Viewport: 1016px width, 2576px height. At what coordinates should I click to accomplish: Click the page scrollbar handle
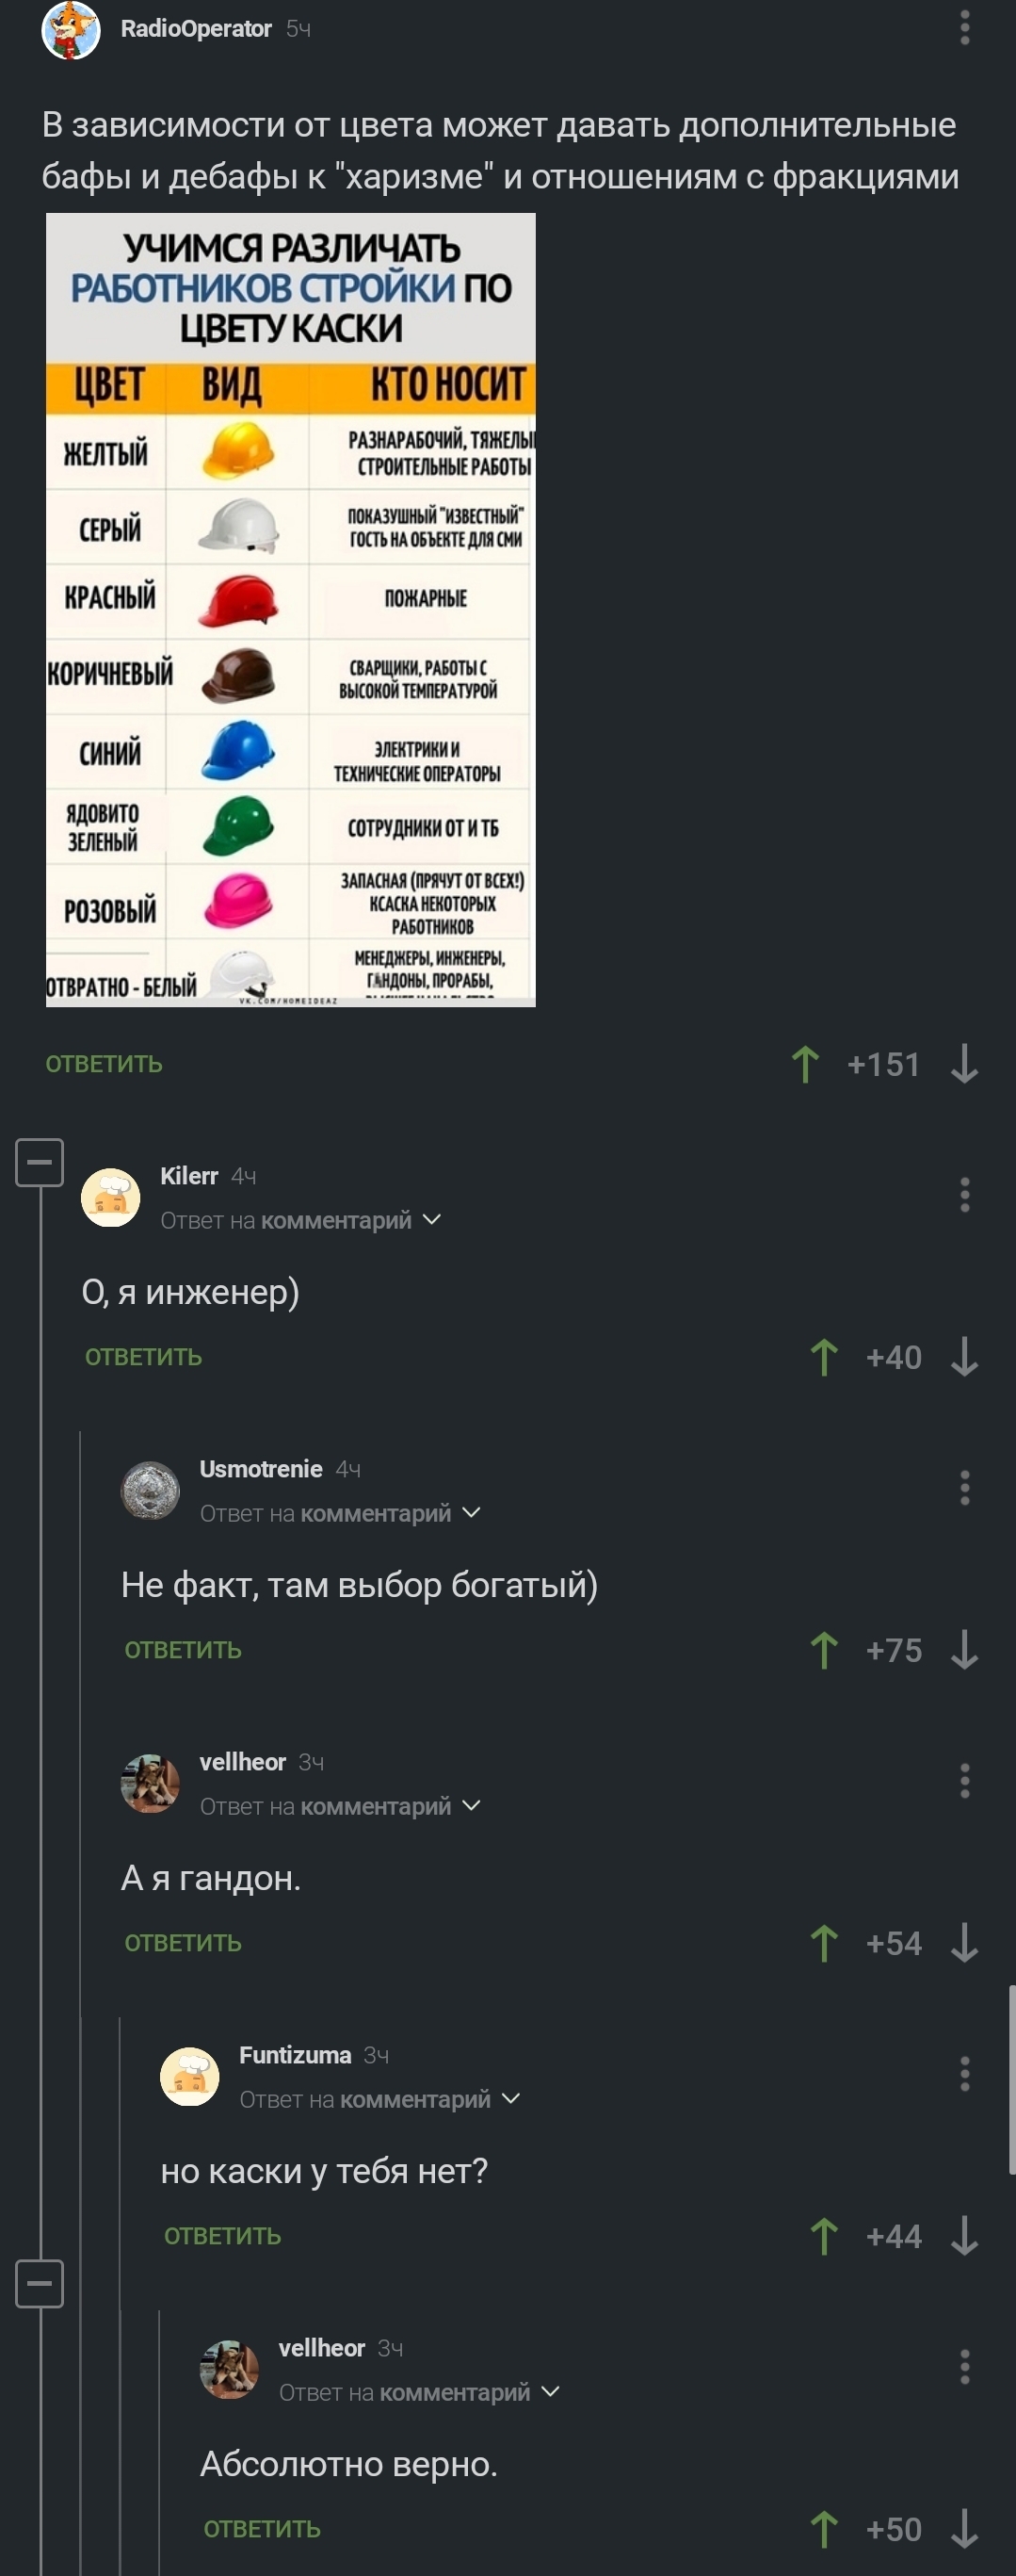click(1011, 2080)
